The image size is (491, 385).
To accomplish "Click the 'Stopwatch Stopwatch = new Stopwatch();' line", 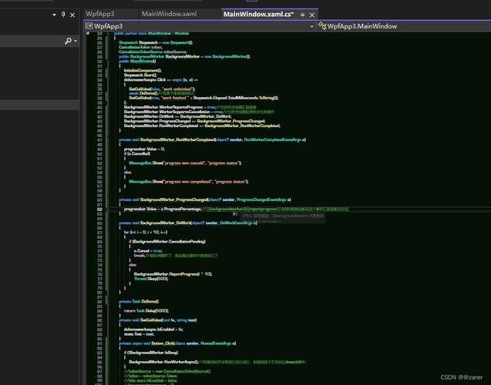I will (156, 42).
